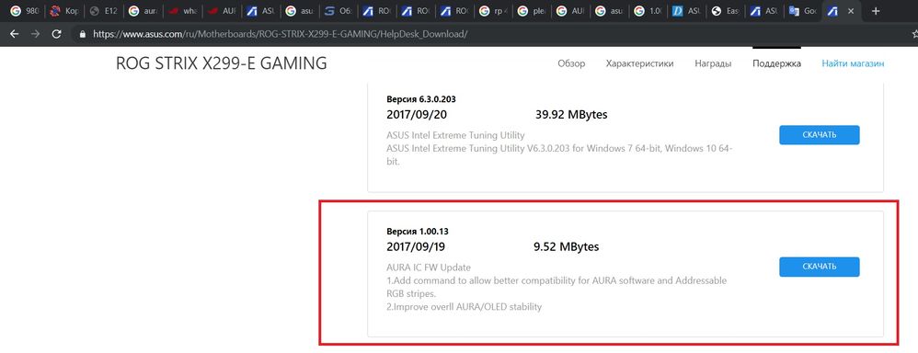Click the size 39.92 MBytes

(x=571, y=115)
